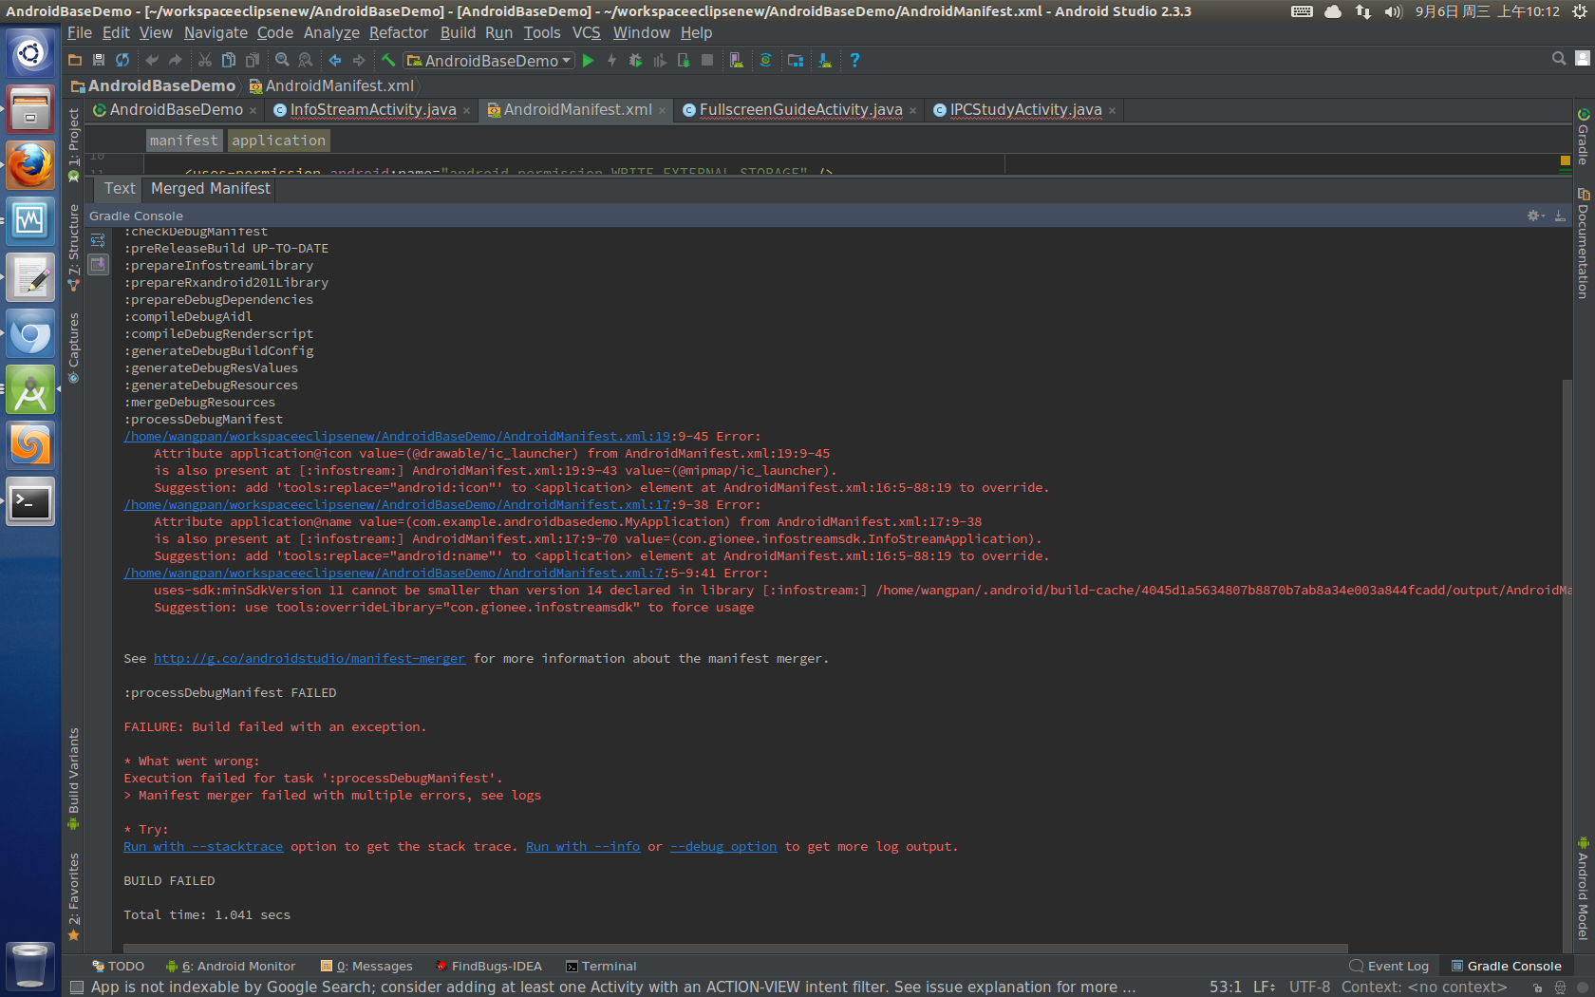Switch to the Merged Manifest tab
The width and height of the screenshot is (1595, 997).
(x=210, y=189)
